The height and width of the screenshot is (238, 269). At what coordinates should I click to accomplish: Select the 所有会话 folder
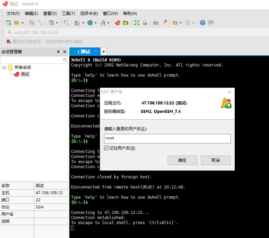[x=23, y=67]
